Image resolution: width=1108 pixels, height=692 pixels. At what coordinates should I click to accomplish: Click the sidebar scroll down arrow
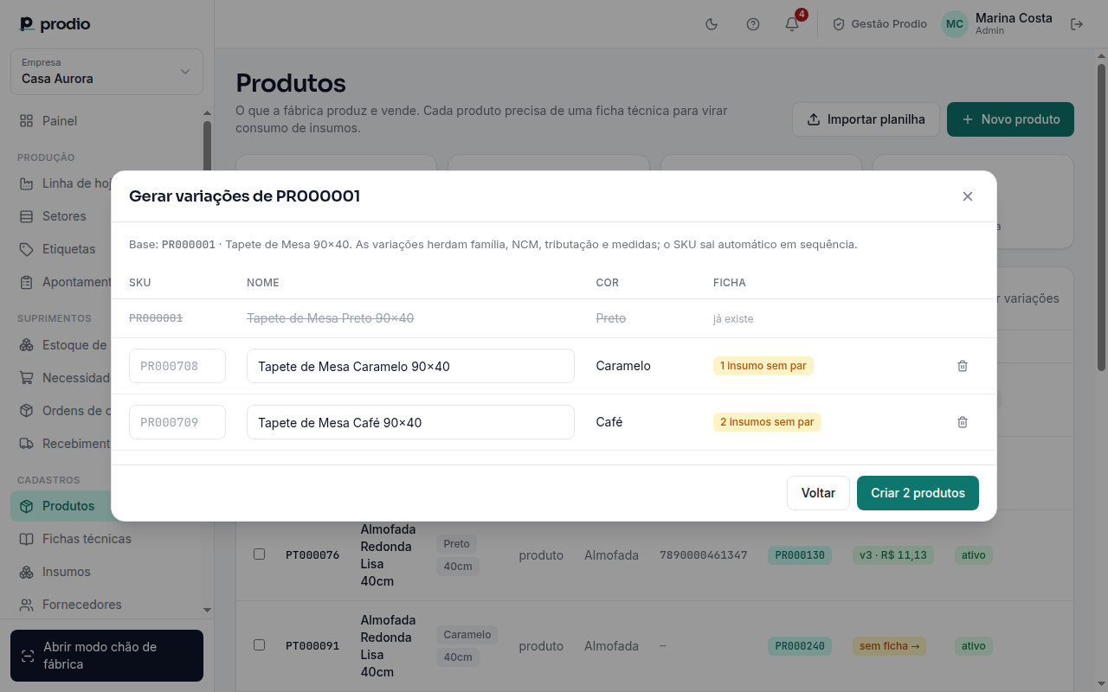[x=207, y=610]
